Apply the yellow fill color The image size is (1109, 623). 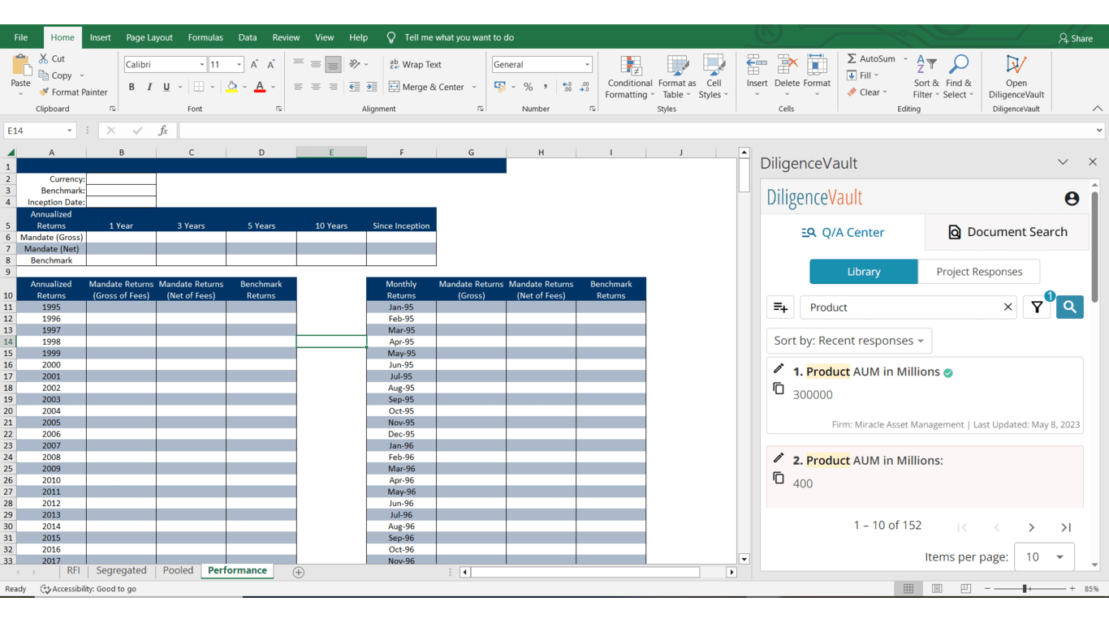232,87
